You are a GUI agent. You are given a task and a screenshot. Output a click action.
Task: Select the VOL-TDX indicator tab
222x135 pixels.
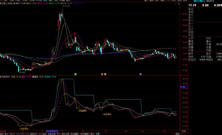[20, 134]
